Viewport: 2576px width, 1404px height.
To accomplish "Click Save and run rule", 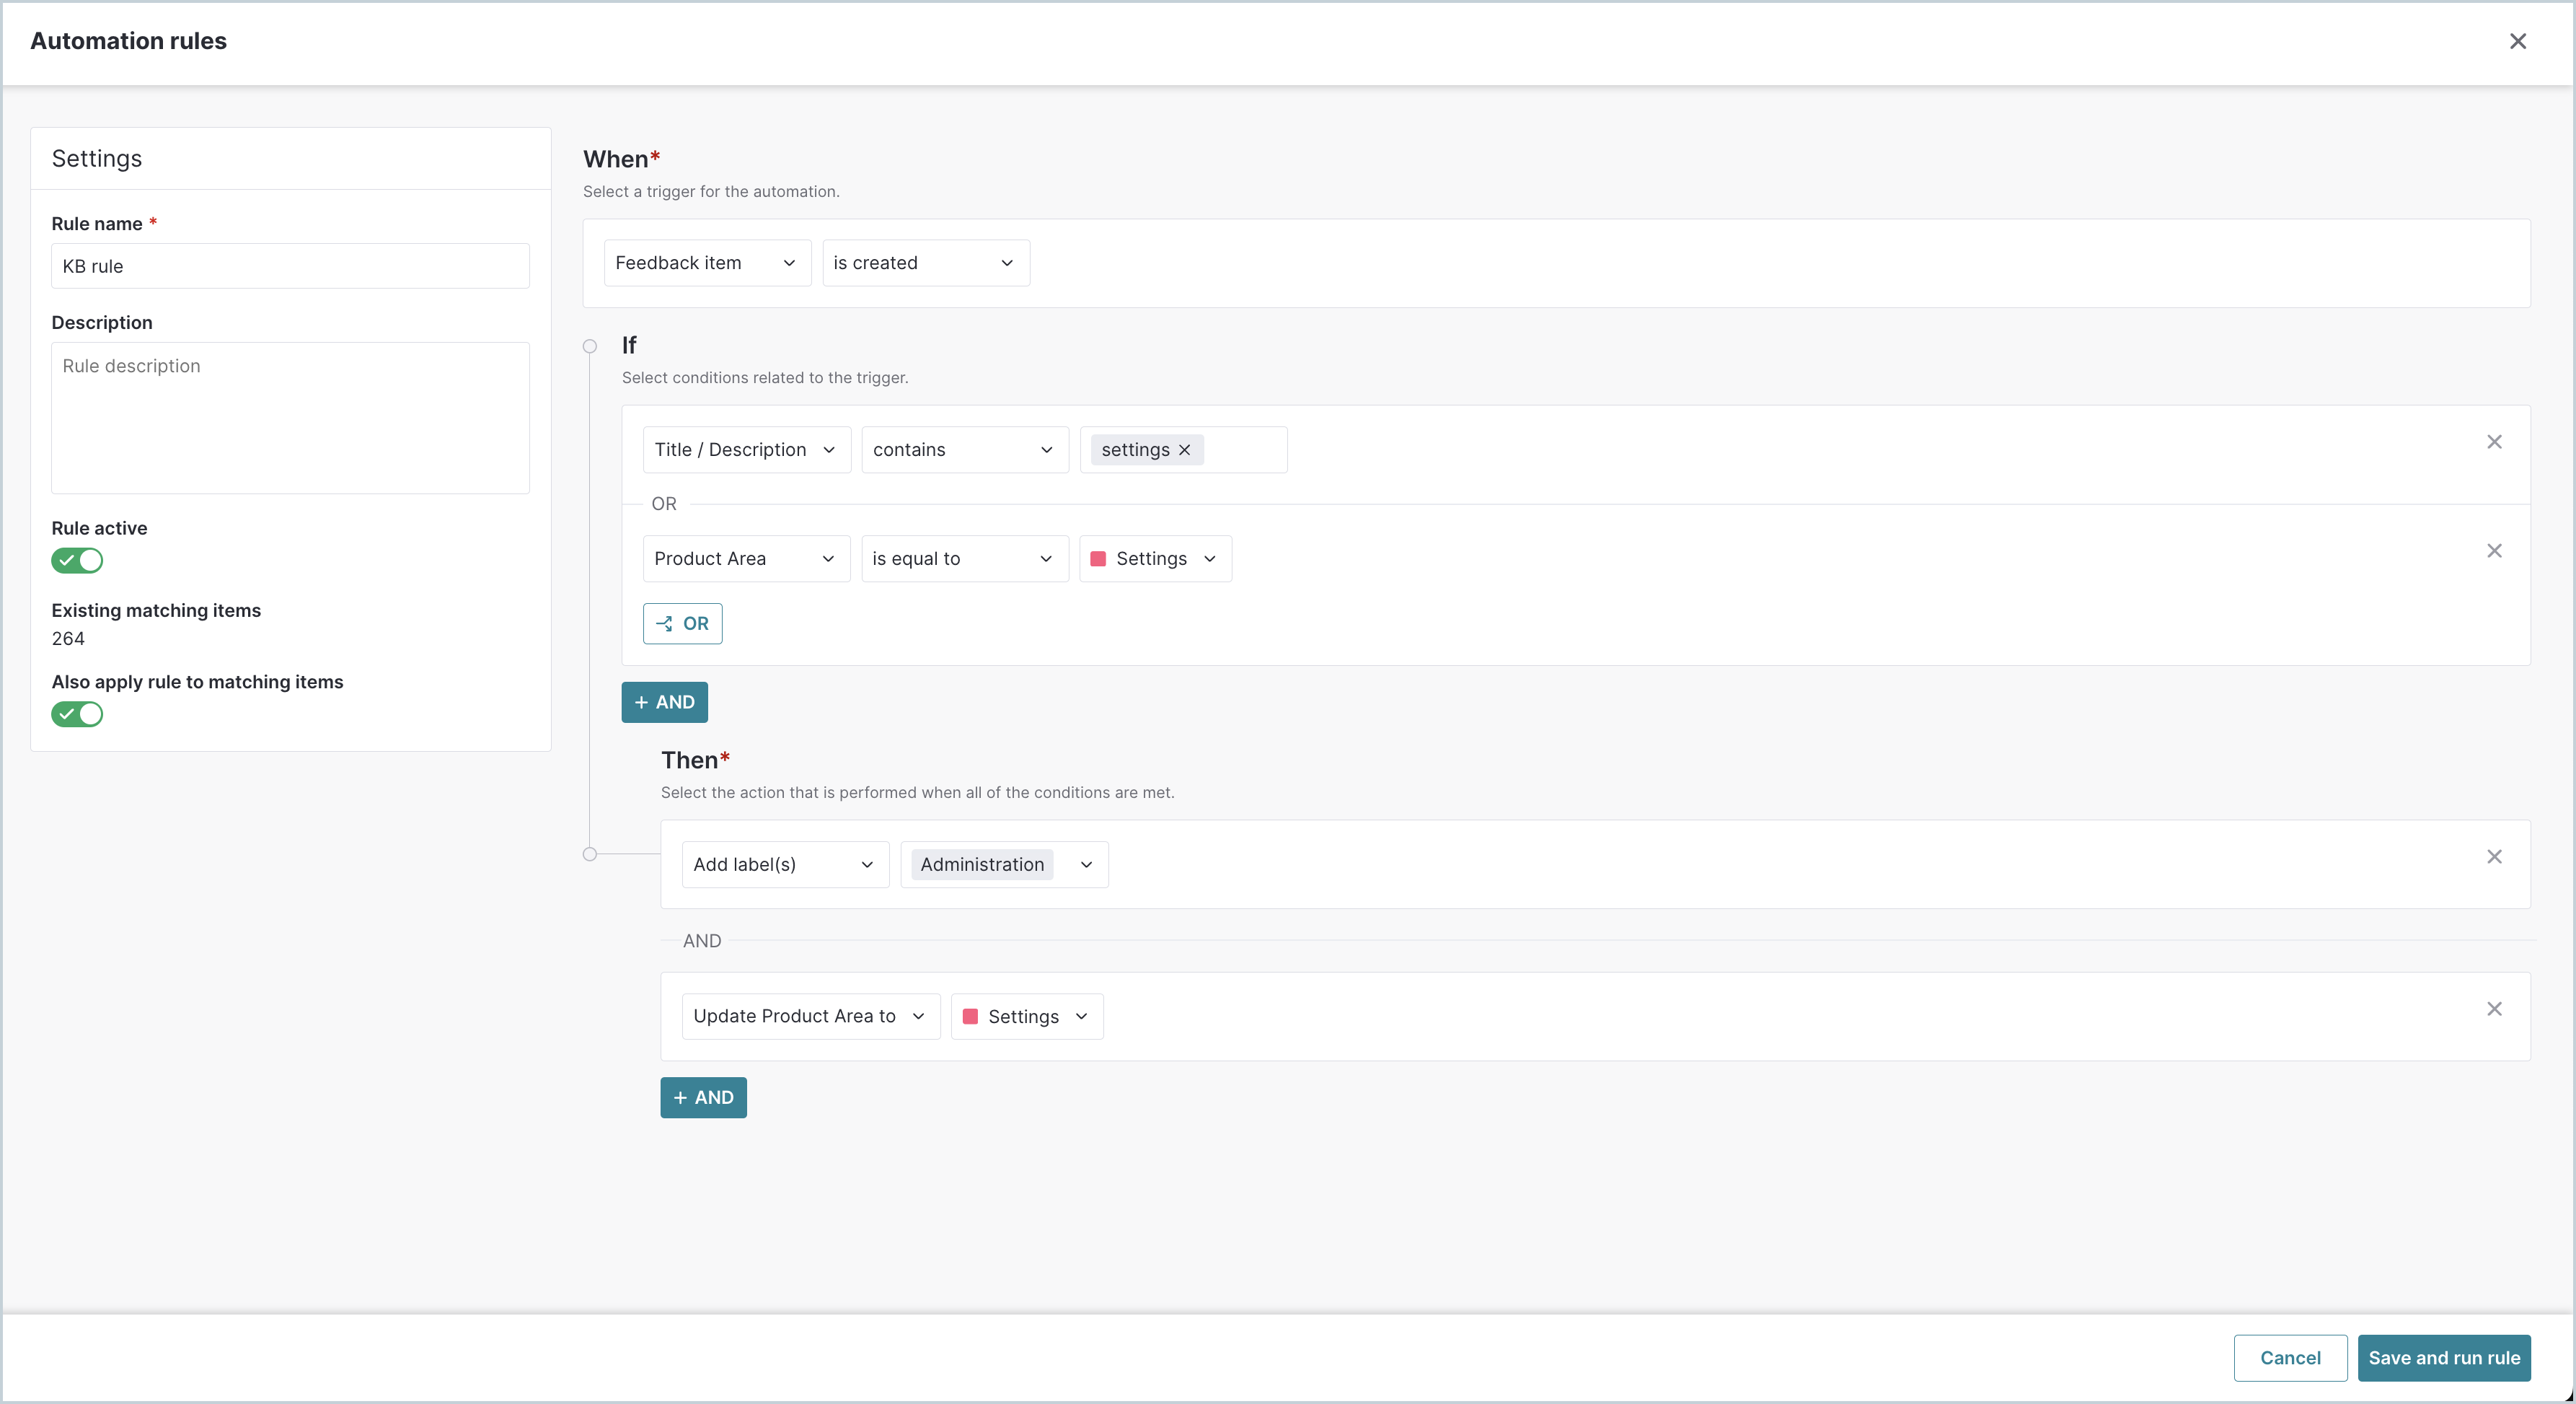I will click(2444, 1358).
